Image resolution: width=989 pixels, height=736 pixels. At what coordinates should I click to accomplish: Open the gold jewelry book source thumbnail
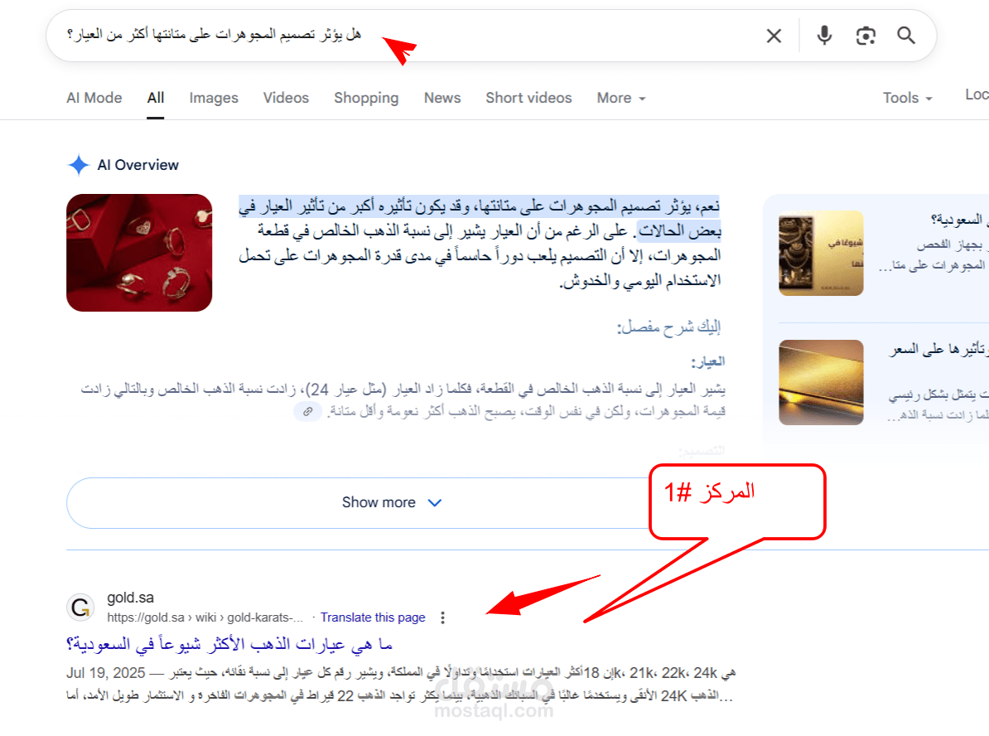[x=821, y=253]
